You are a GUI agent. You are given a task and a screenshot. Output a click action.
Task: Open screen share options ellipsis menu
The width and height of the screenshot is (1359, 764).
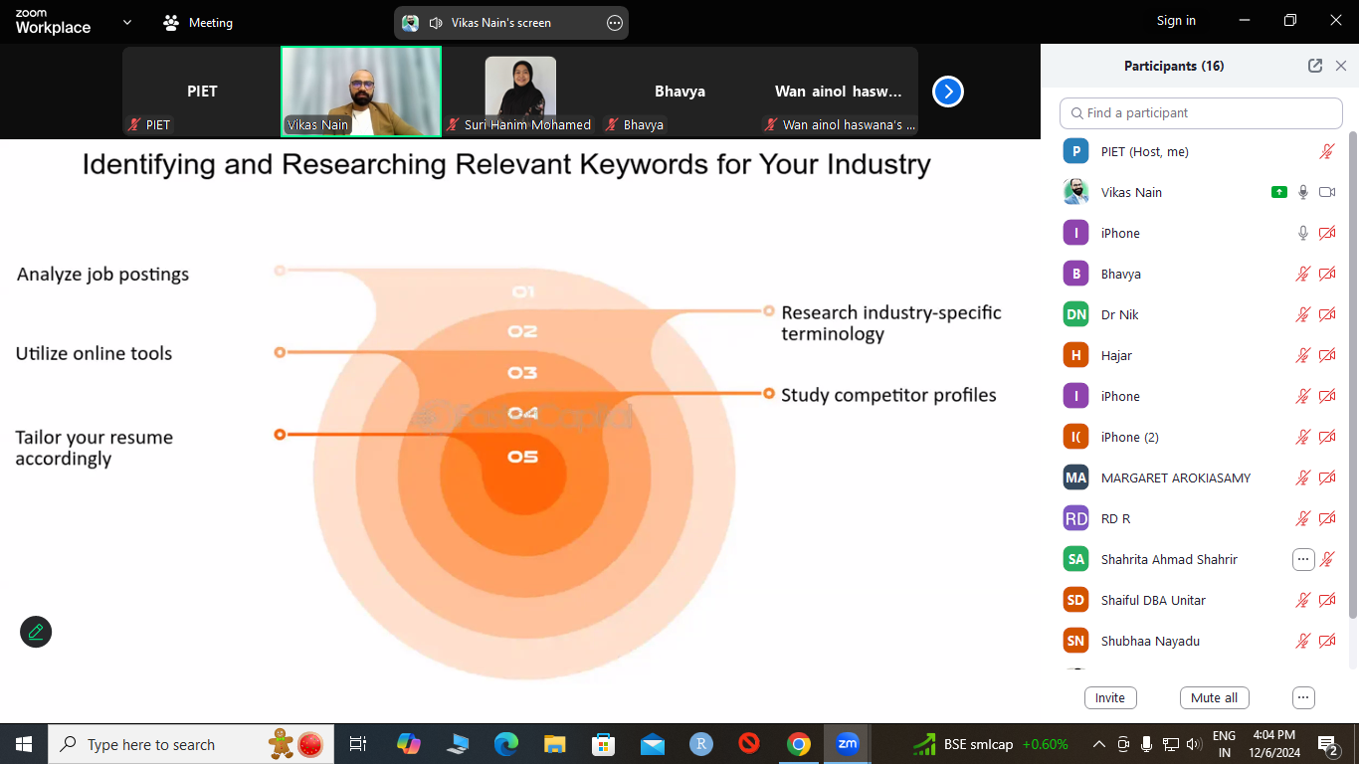615,23
